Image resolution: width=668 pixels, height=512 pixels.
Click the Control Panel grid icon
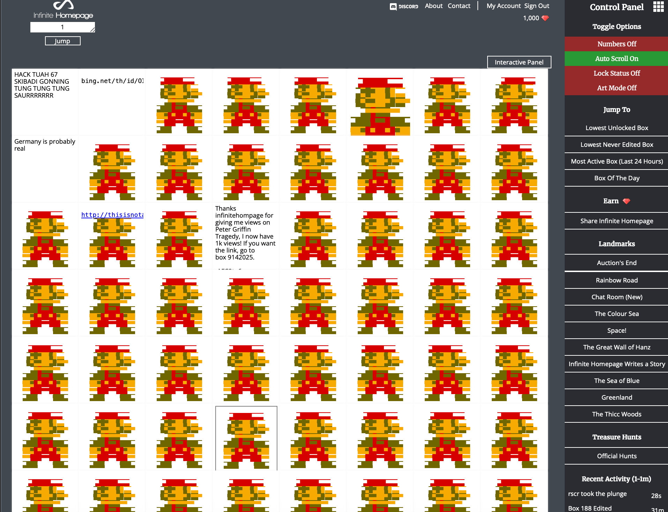[658, 7]
